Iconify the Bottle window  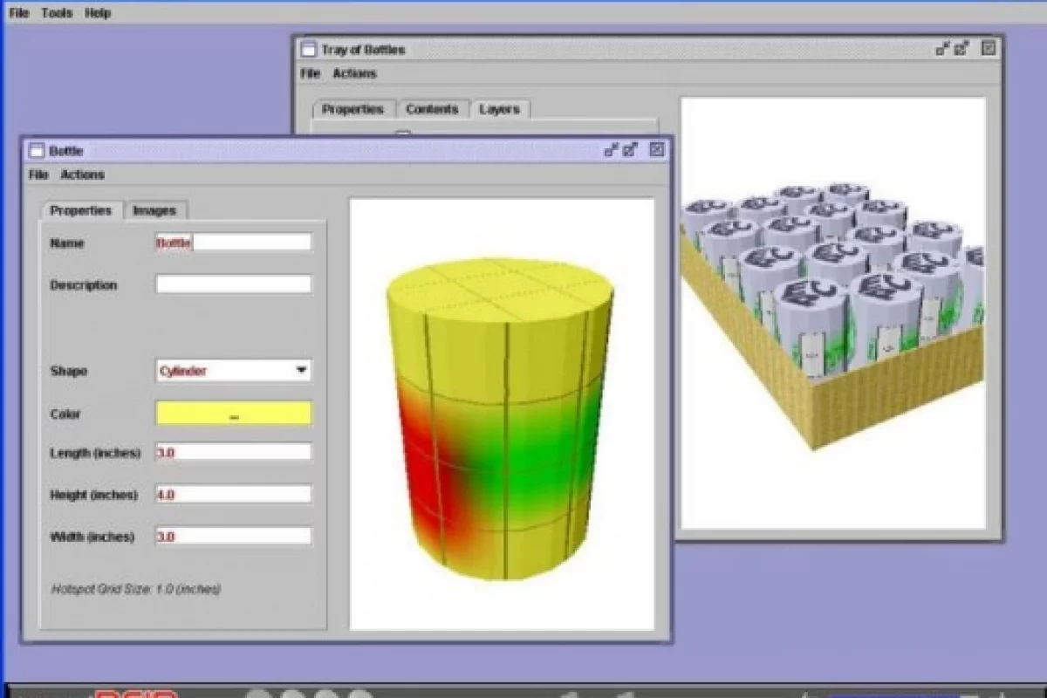pyautogui.click(x=612, y=150)
